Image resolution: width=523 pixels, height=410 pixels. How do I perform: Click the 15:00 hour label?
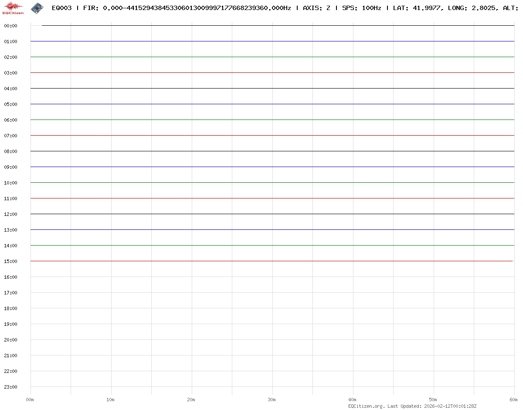pos(10,261)
